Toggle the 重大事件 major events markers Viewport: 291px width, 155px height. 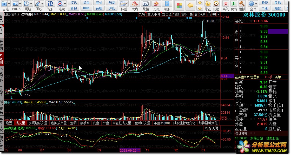coord(154,14)
